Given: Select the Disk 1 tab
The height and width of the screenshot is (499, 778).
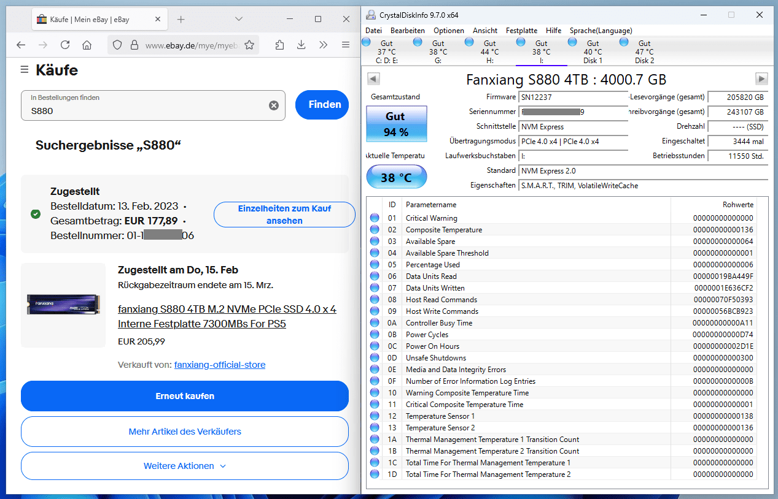Looking at the screenshot, I should click(593, 51).
